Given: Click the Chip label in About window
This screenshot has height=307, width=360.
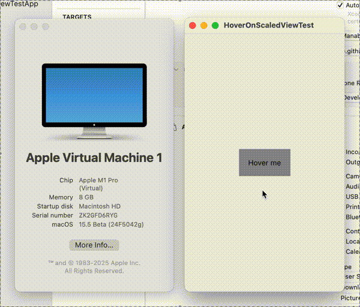Looking at the screenshot, I should coord(66,180).
